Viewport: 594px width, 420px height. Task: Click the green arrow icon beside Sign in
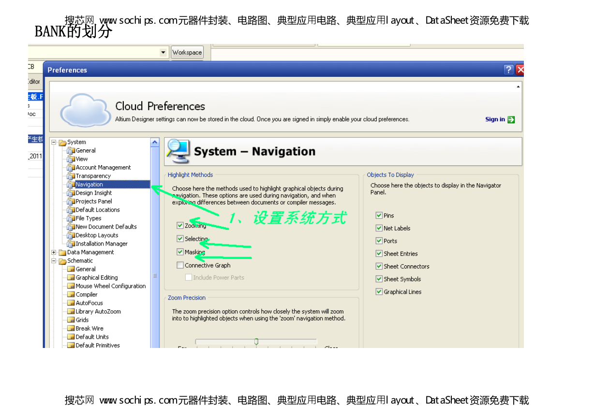511,119
